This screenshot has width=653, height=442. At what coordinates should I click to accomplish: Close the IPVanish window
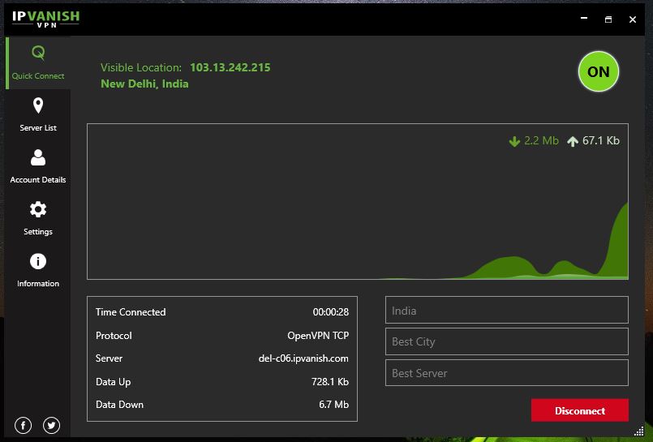(x=633, y=19)
